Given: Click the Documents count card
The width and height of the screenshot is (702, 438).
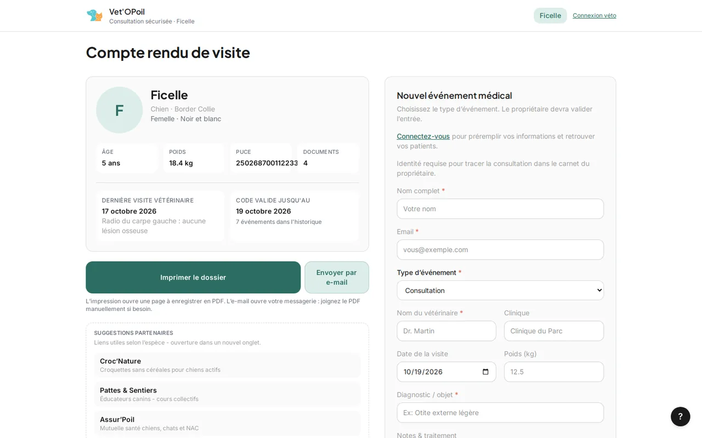Looking at the screenshot, I should [x=328, y=158].
